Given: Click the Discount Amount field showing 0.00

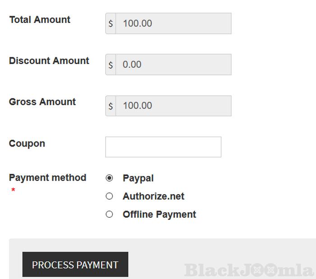Looking at the screenshot, I should [x=173, y=65].
